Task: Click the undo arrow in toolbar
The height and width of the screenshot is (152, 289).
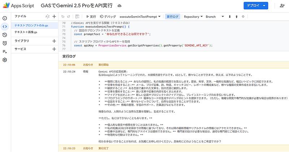Action: (x=63, y=17)
